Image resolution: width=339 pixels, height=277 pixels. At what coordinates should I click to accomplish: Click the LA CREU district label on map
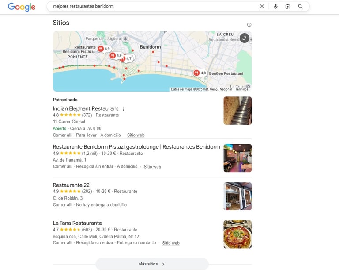225,35
